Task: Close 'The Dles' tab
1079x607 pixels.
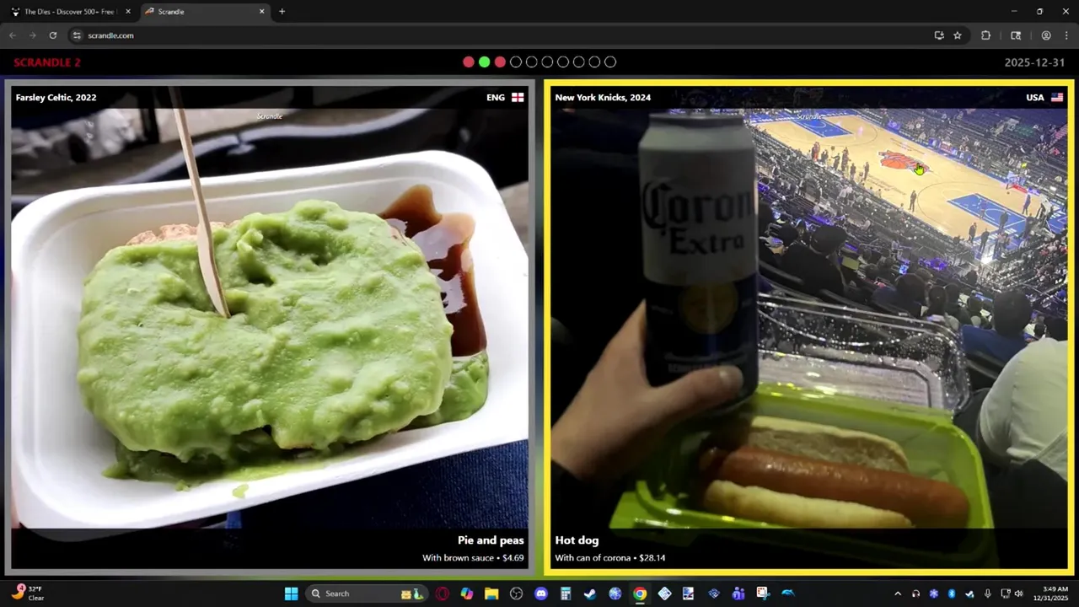Action: tap(128, 12)
